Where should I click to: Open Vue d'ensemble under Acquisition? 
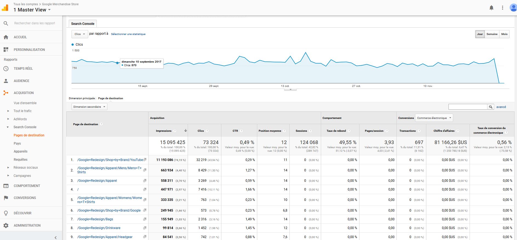click(25, 103)
